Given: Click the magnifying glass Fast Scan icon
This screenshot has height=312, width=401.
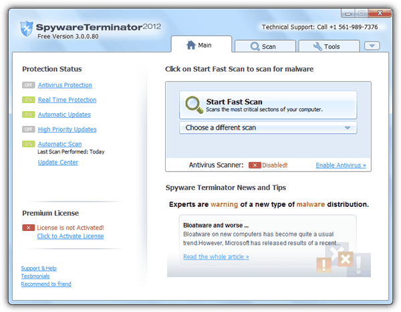Looking at the screenshot, I should click(194, 104).
